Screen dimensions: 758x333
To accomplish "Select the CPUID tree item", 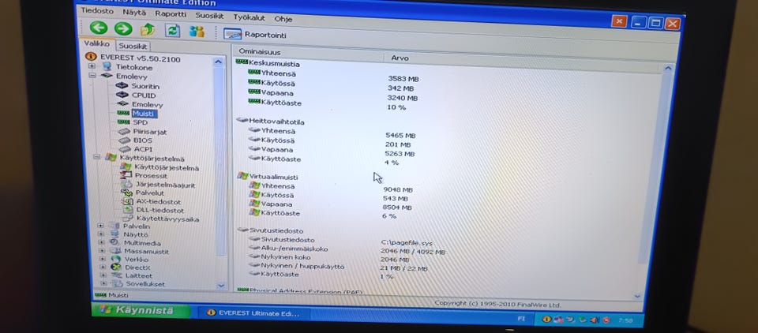I will [x=144, y=95].
